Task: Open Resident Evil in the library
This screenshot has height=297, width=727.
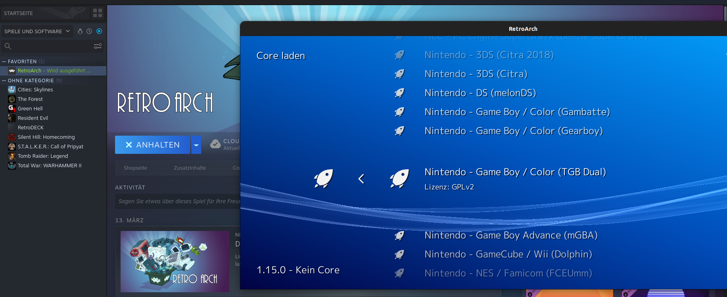Action: 33,118
